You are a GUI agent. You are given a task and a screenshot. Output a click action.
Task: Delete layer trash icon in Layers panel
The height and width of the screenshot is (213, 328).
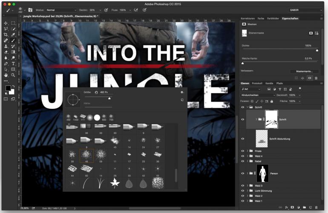tap(316, 207)
